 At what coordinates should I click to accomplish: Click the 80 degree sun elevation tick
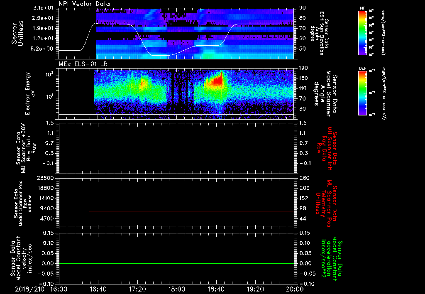(x=303, y=18)
